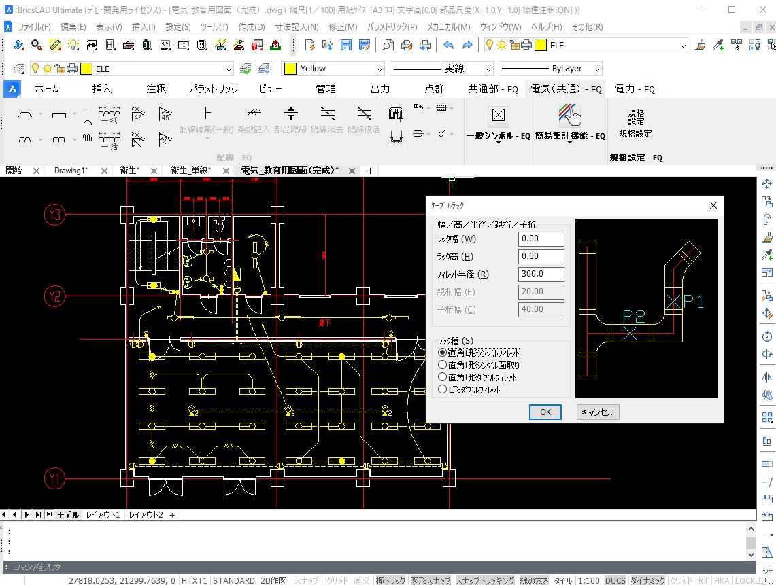Switch to the 電力 - EQ ribbon tab
This screenshot has width=776, height=585.
click(x=635, y=89)
